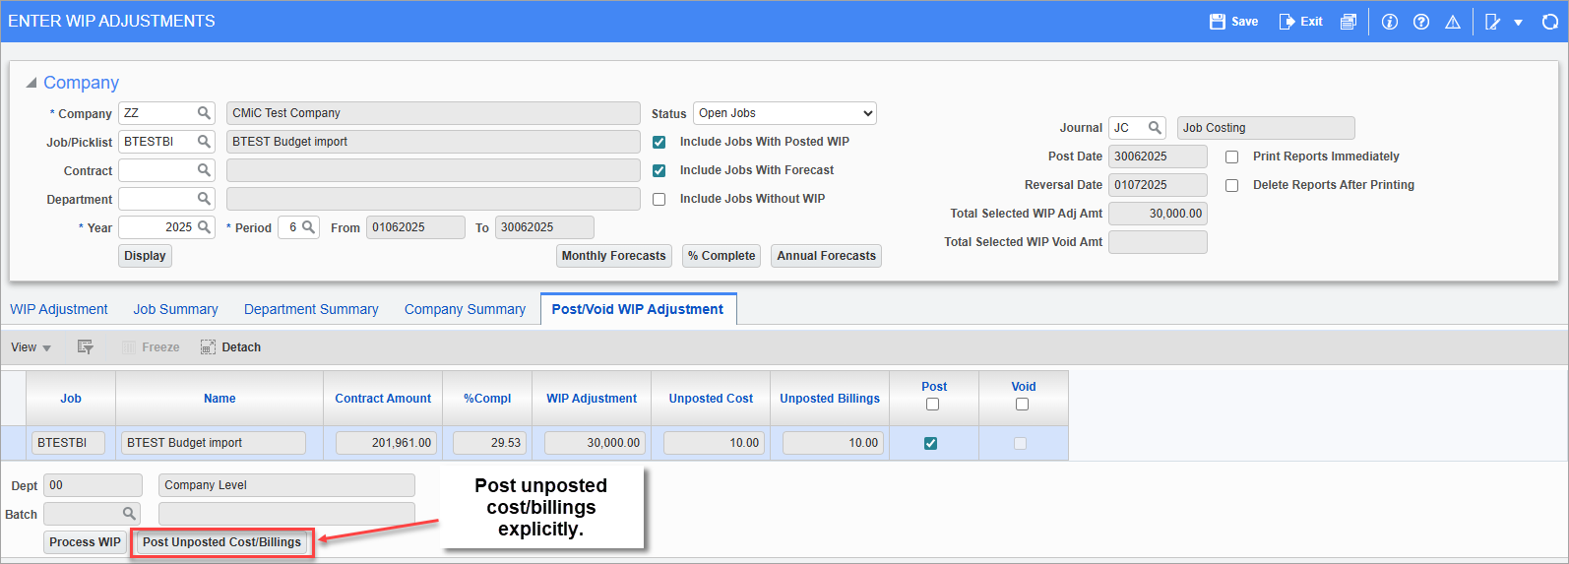Open Contract lookup magnifier
The width and height of the screenshot is (1569, 564).
pyautogui.click(x=204, y=170)
